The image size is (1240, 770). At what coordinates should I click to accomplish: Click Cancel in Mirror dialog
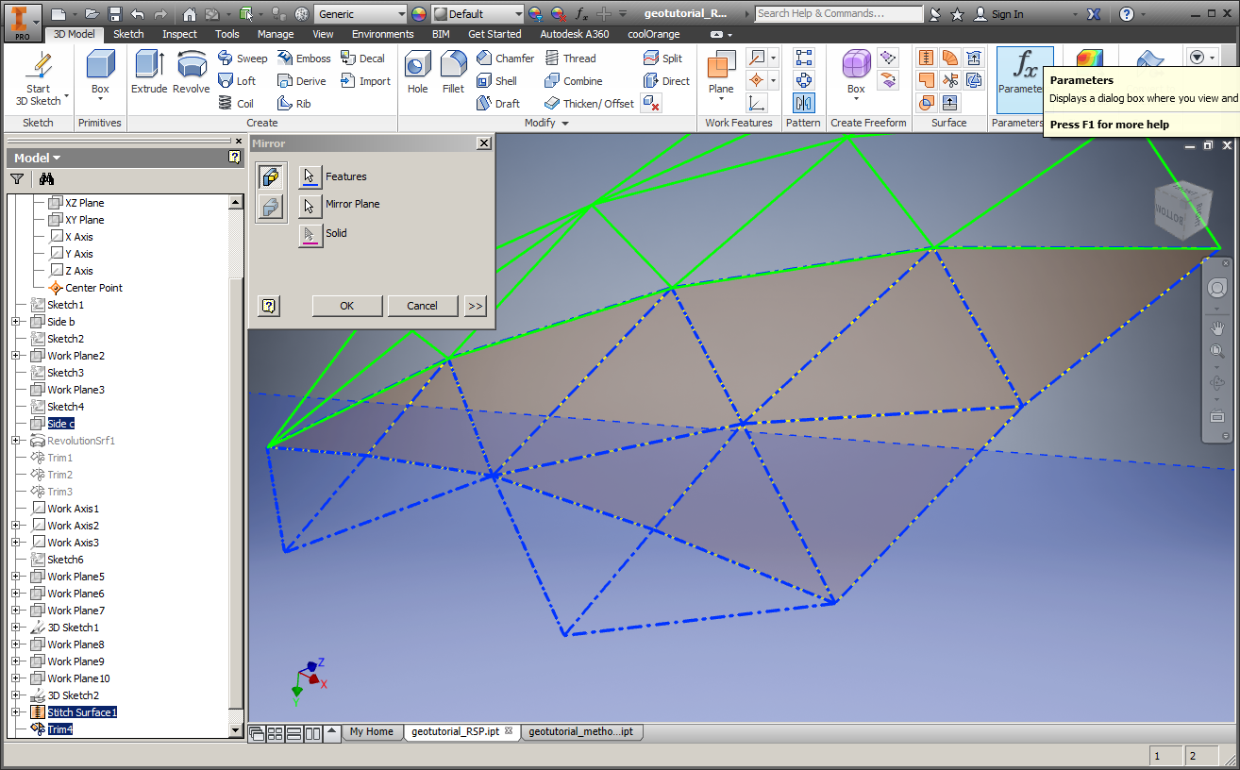pyautogui.click(x=422, y=306)
